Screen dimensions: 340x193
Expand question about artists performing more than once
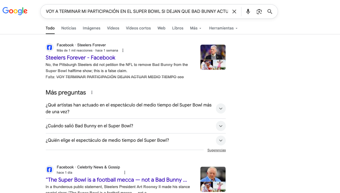point(221,108)
